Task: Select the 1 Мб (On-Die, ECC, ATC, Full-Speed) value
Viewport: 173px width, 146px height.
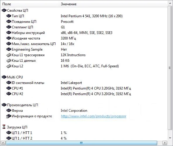Action: pyautogui.click(x=90, y=66)
